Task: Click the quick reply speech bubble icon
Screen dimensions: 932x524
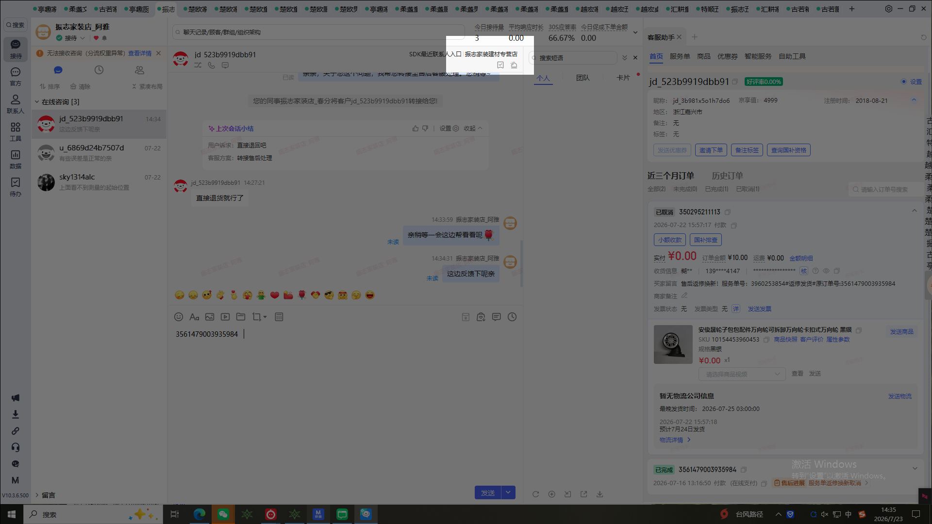Action: (497, 317)
